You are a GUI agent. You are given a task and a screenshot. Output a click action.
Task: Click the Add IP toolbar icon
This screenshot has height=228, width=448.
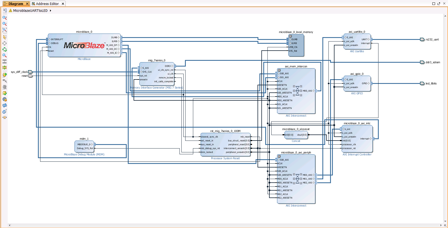(x=4, y=75)
